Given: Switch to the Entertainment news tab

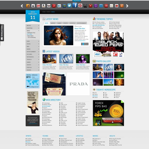Looking at the screenshot, I should [x=82, y=23].
